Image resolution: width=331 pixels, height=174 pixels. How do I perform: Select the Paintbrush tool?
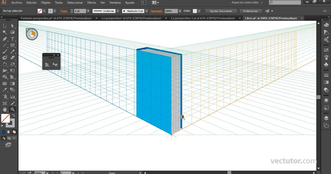pyautogui.click(x=5, y=51)
